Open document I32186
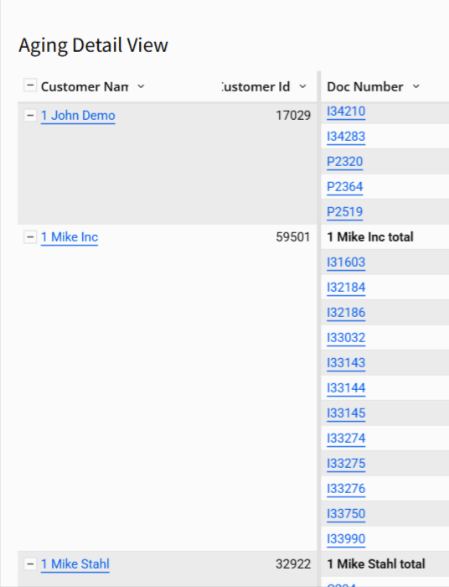 346,312
